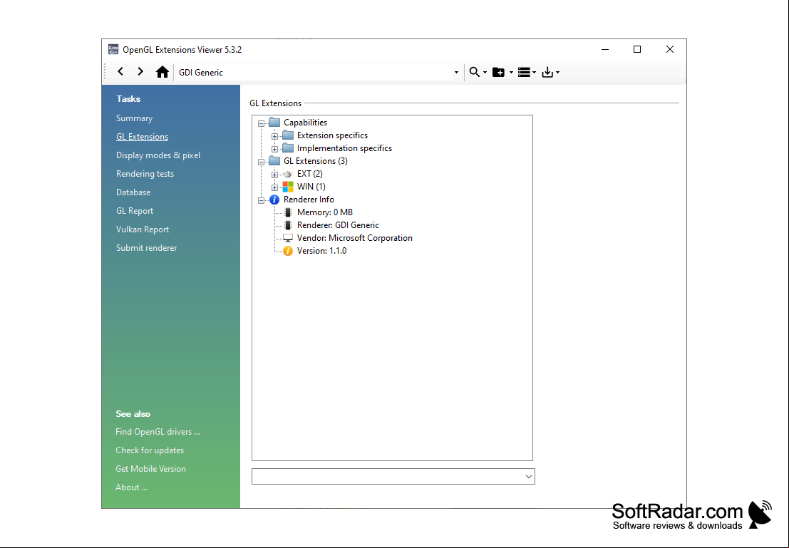Select GL Extensions in the Tasks sidebar
Viewport: 789px width, 548px height.
(x=142, y=136)
